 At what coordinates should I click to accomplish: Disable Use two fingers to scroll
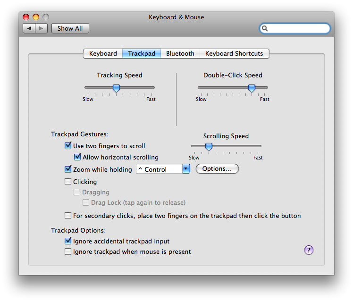(68, 146)
